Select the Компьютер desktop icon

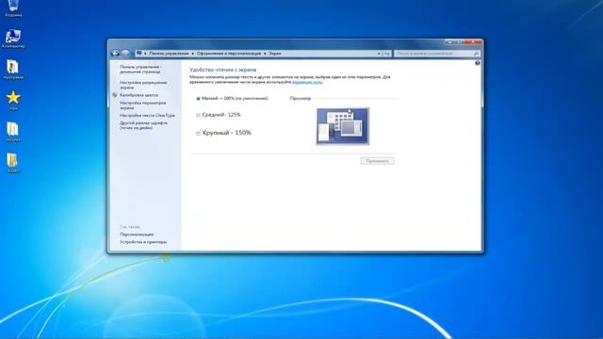tap(13, 39)
